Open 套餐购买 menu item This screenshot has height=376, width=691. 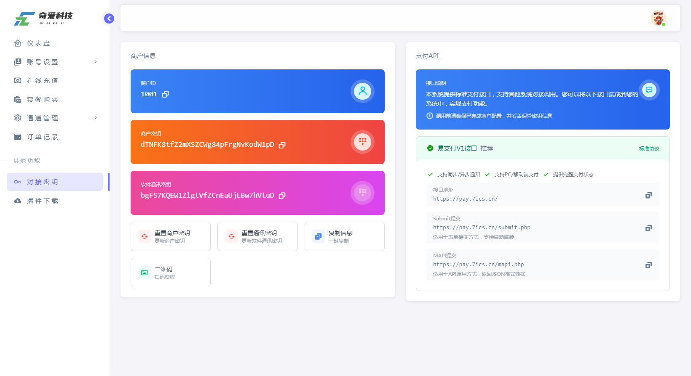pos(42,99)
